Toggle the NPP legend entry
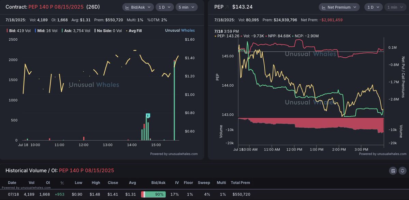409x200 pixels. 278,36
